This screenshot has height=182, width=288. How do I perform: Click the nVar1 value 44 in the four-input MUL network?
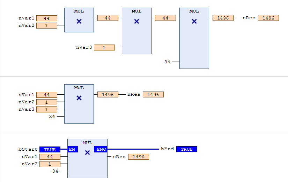(47, 95)
